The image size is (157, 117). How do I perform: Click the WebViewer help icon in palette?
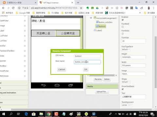(25, 76)
